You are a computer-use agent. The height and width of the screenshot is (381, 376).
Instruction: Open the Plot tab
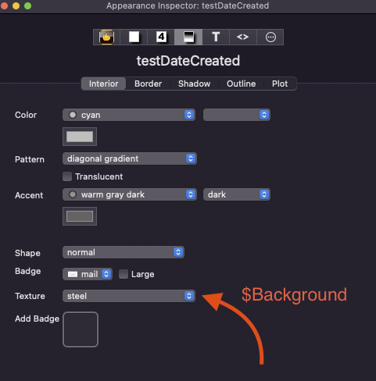click(x=280, y=84)
